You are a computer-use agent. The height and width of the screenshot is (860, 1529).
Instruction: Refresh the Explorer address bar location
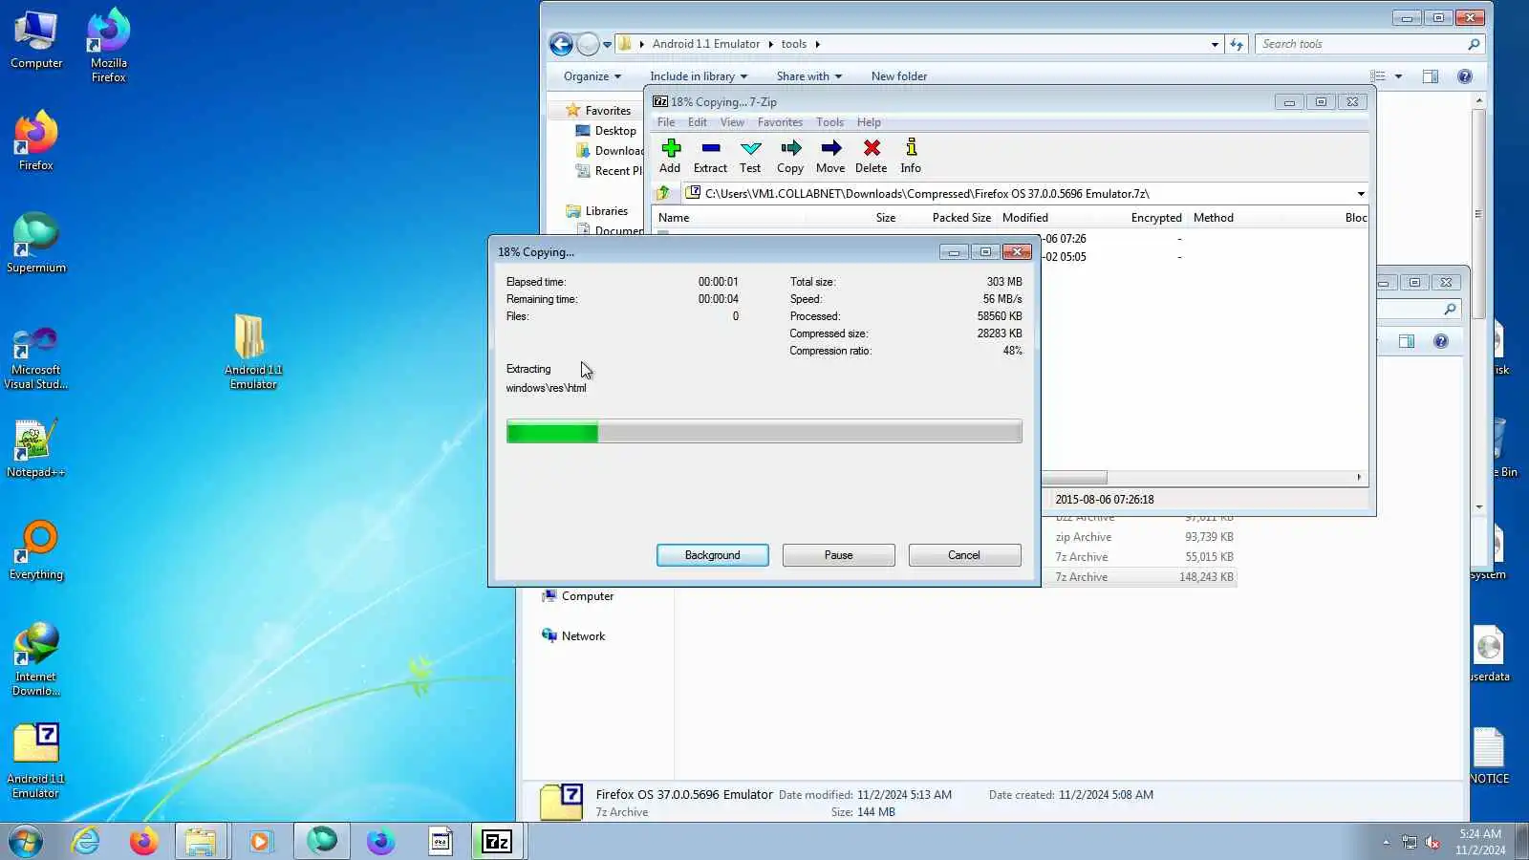(1237, 44)
